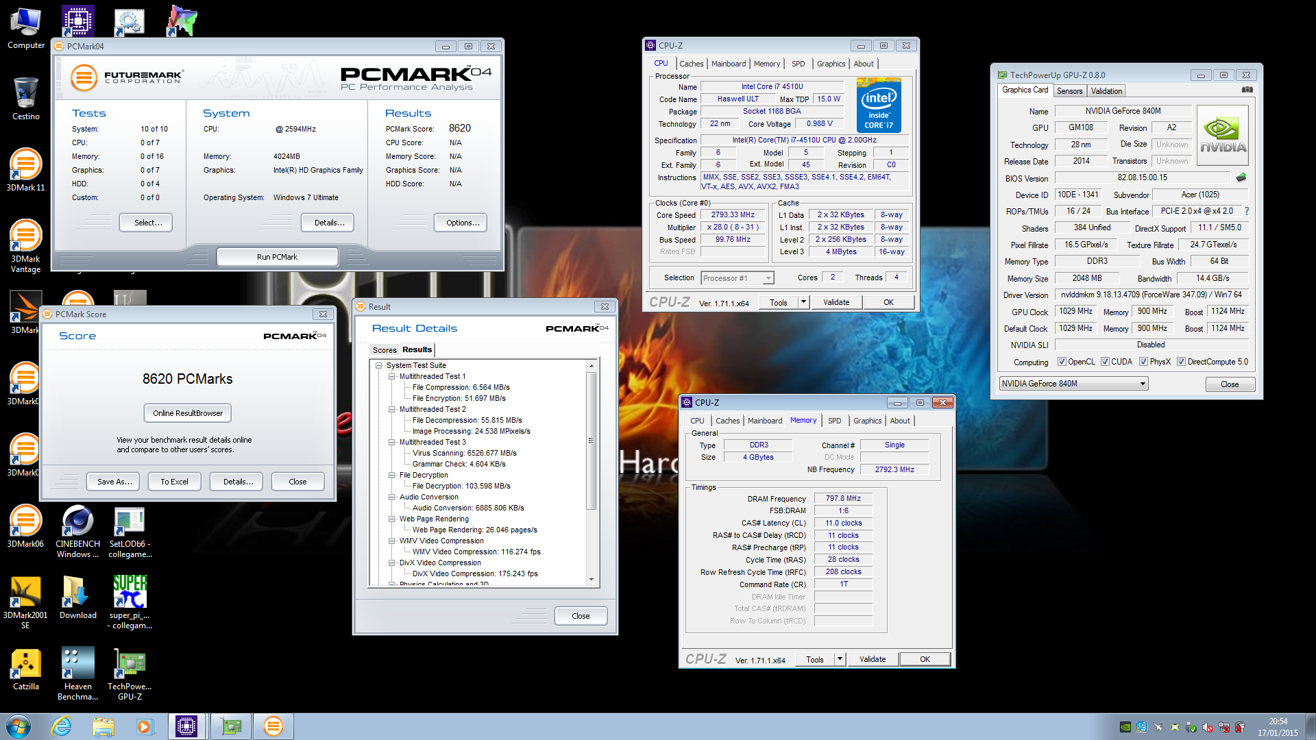Launch Catzilla desktop shortcut
The height and width of the screenshot is (740, 1316).
tap(25, 668)
